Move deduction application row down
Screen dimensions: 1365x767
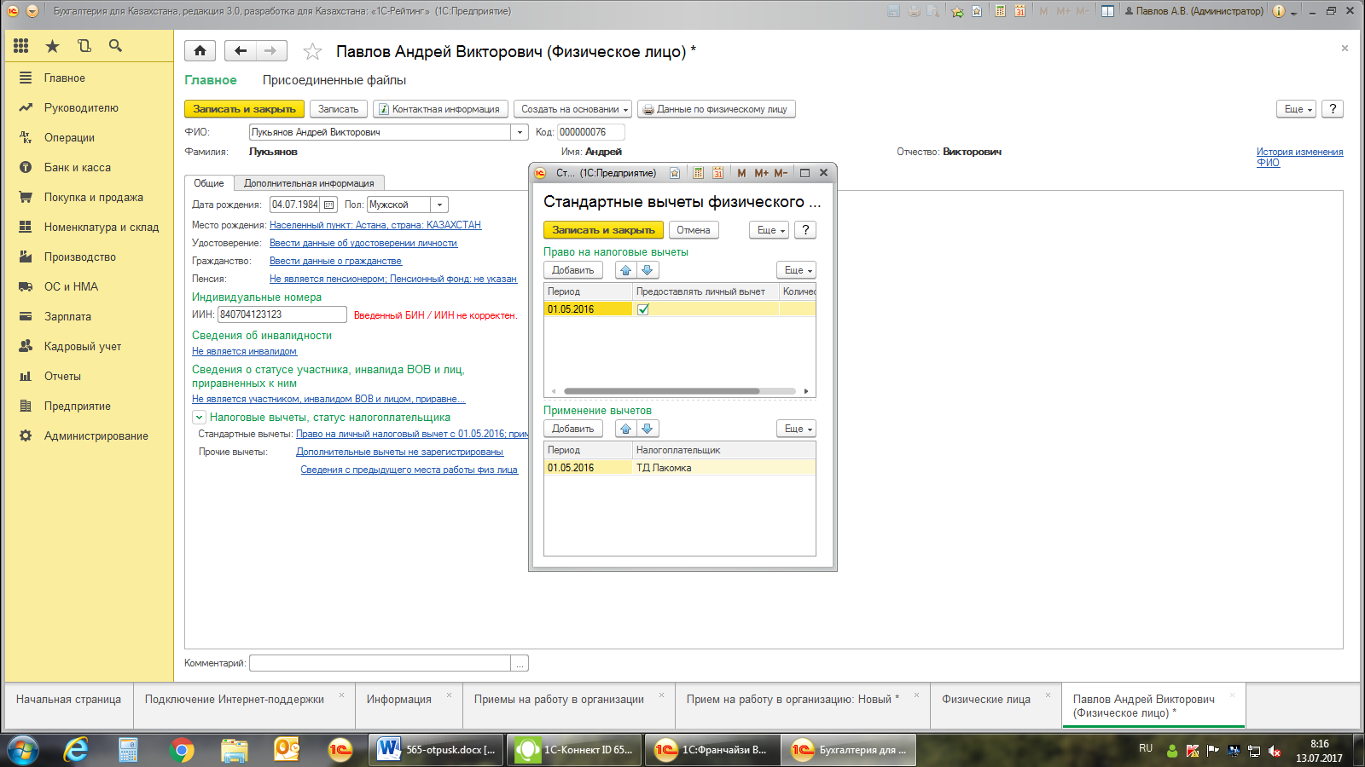[648, 429]
